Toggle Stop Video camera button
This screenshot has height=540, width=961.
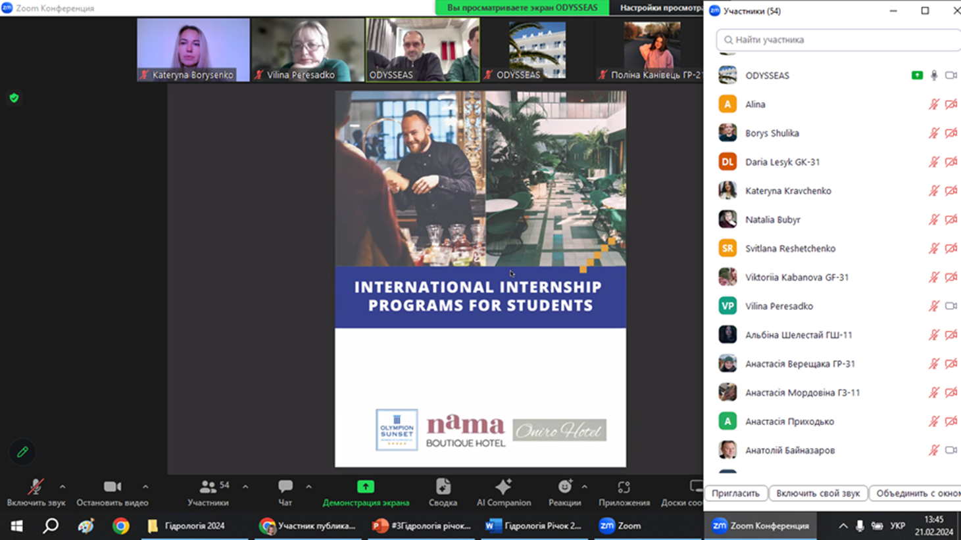pos(112,487)
